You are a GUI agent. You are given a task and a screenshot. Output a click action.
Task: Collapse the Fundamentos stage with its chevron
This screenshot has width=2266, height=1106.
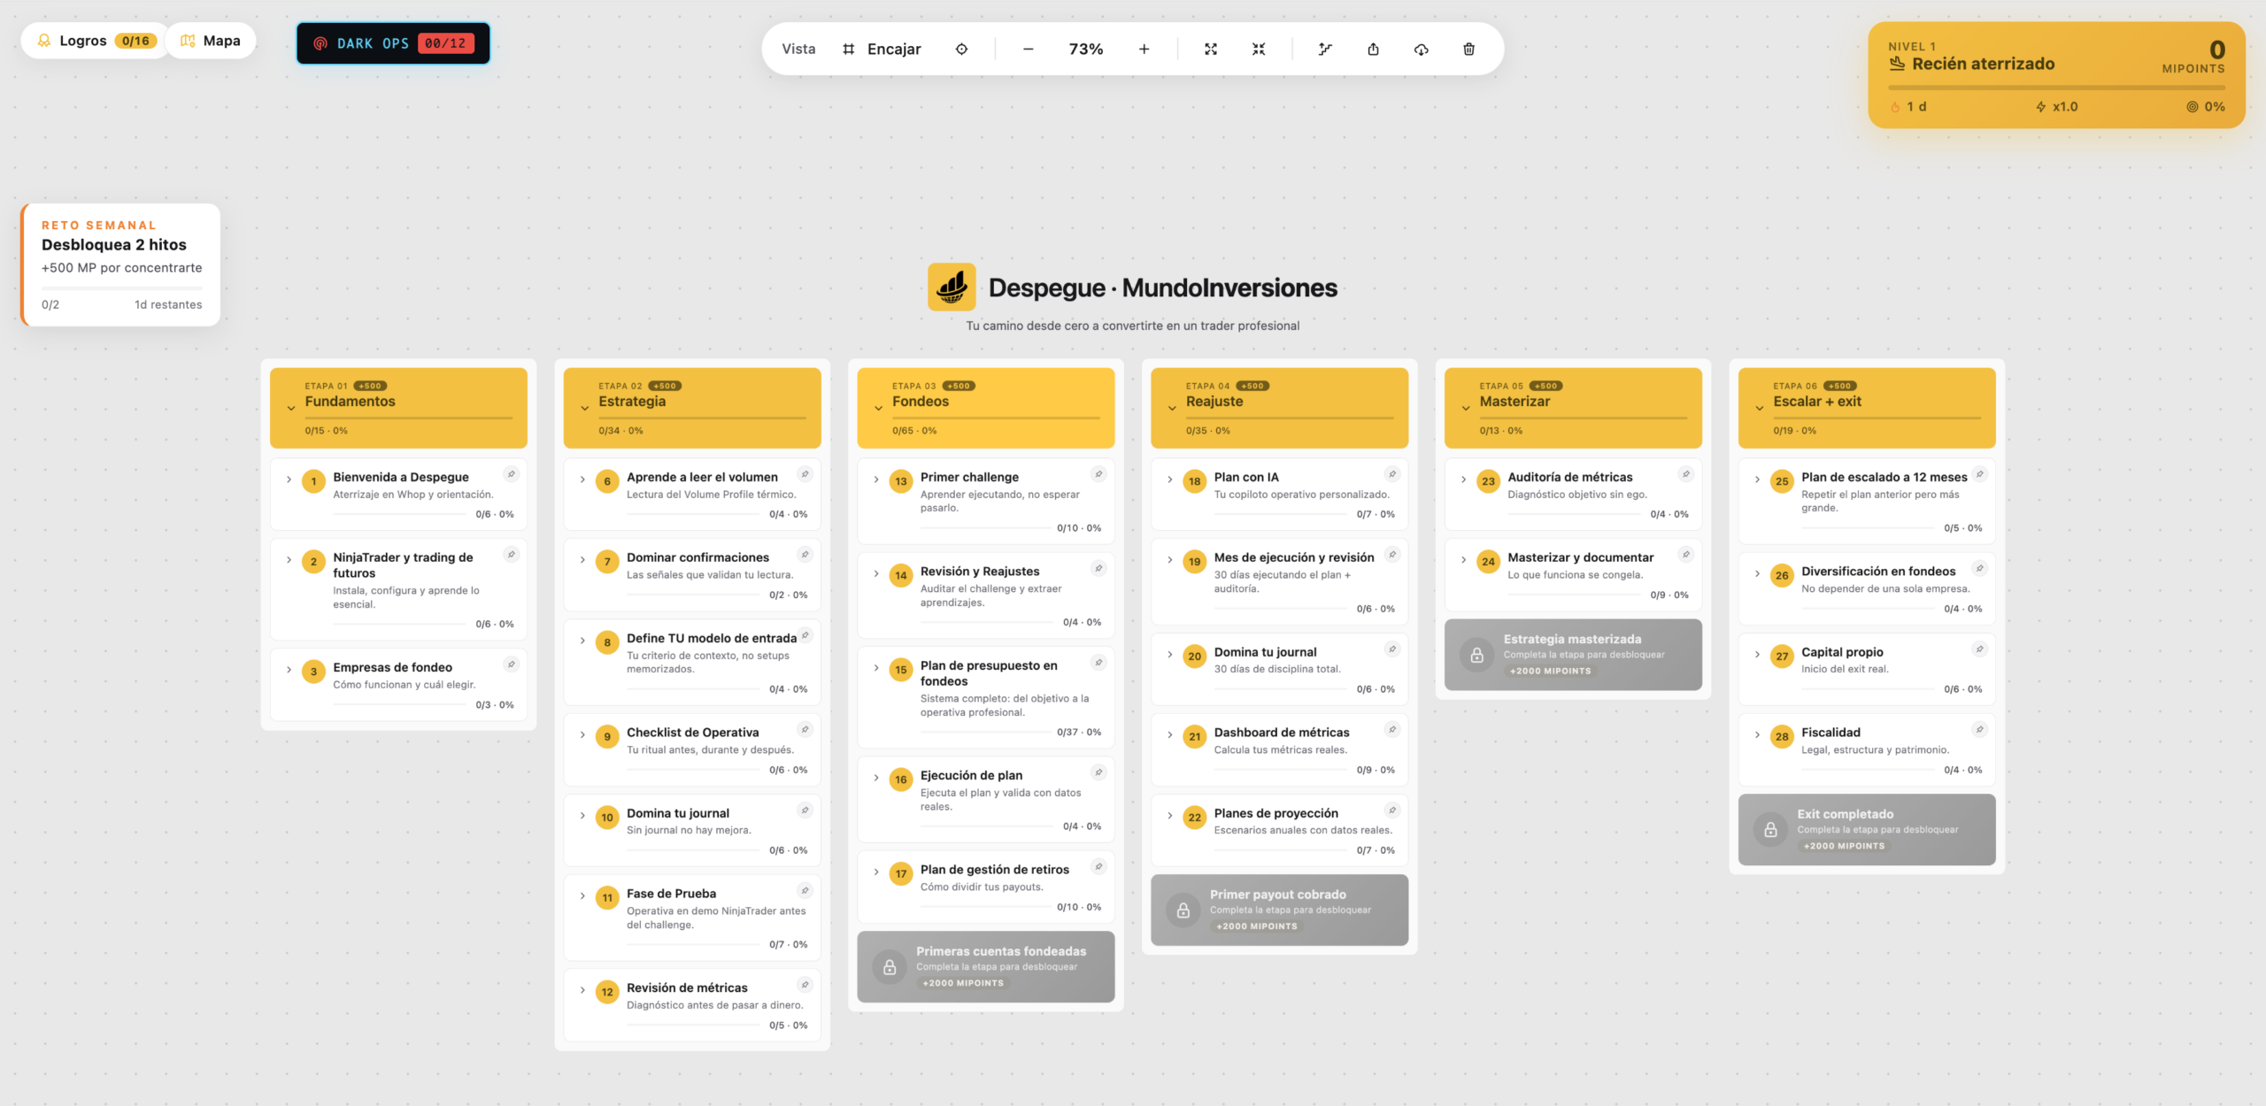(x=290, y=409)
